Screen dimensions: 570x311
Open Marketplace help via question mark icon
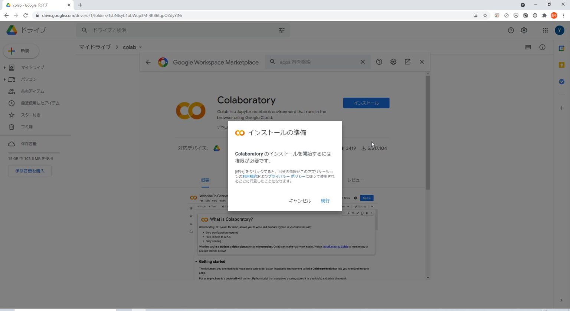pyautogui.click(x=379, y=62)
